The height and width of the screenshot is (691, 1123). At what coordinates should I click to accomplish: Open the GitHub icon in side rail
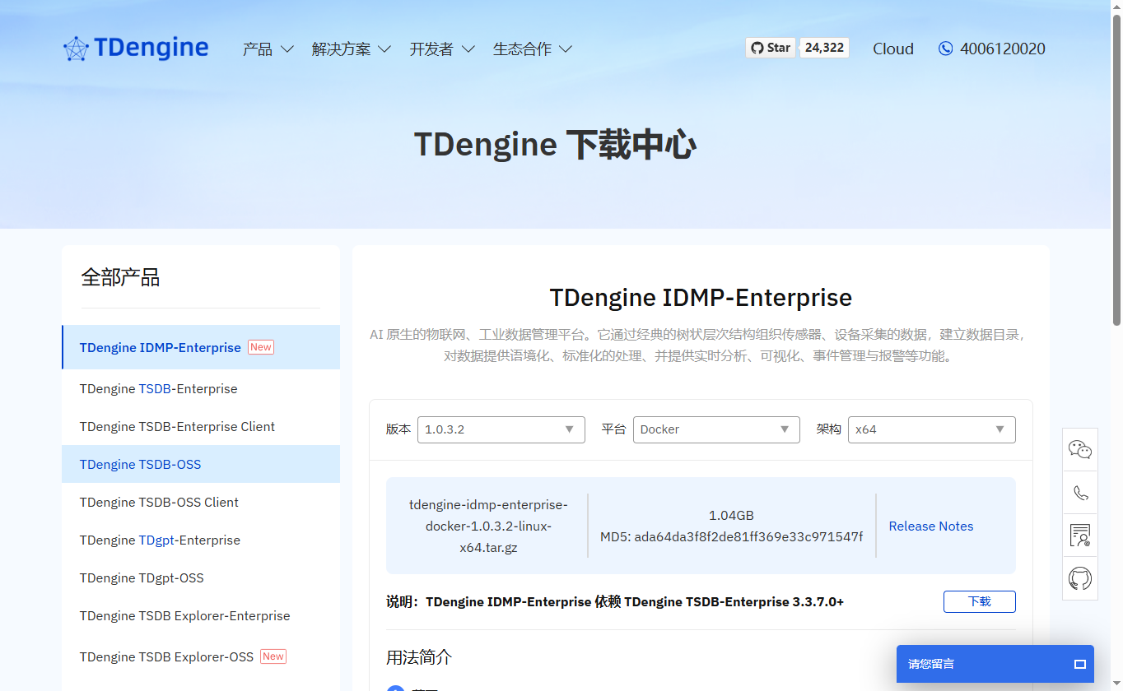1079,578
